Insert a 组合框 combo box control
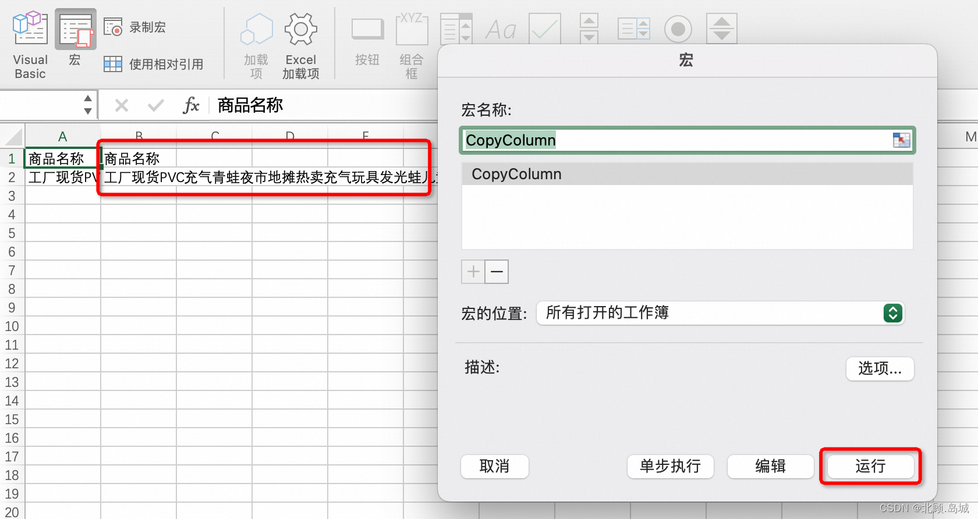 coord(412,47)
